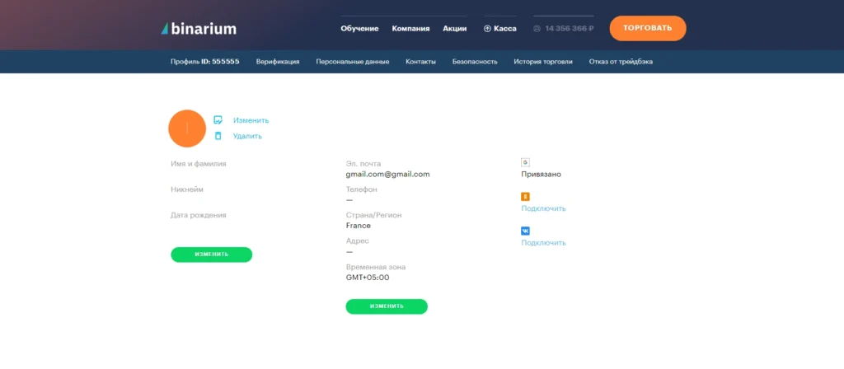Open the История торговли tab
The image size is (844, 369).
[542, 62]
